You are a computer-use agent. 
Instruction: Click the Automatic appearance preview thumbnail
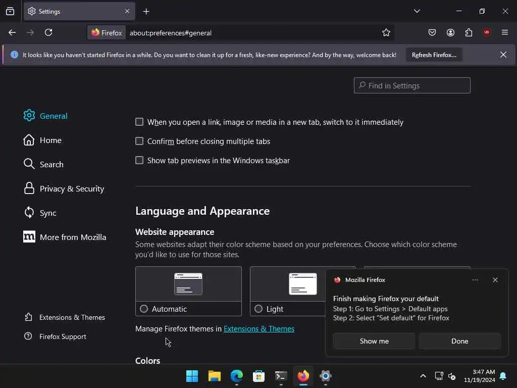[188, 284]
